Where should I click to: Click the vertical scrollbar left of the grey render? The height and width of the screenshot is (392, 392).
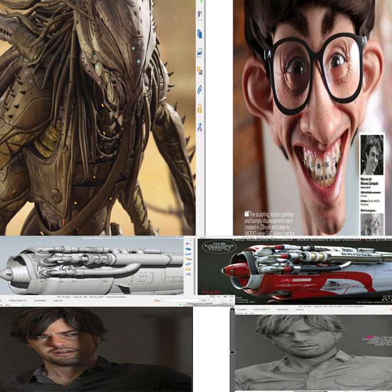pos(232,350)
